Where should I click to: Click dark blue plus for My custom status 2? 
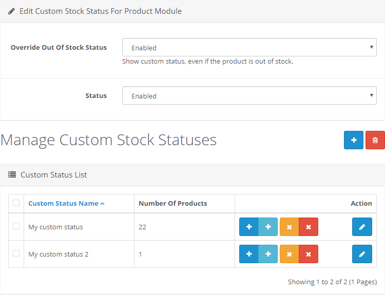click(249, 254)
